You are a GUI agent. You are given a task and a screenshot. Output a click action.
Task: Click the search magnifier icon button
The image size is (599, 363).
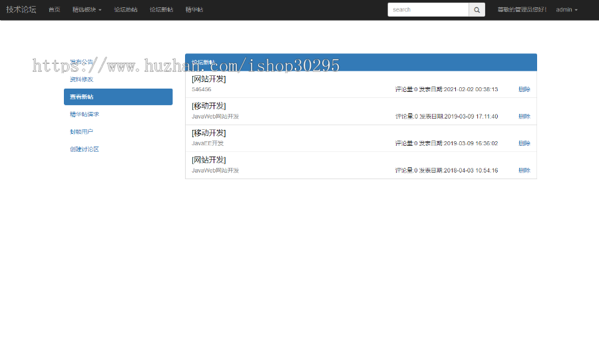coord(477,10)
